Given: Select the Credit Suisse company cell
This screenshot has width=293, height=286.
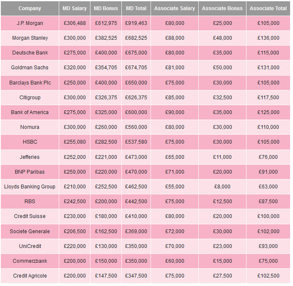Looking at the screenshot, I should coord(30,216).
